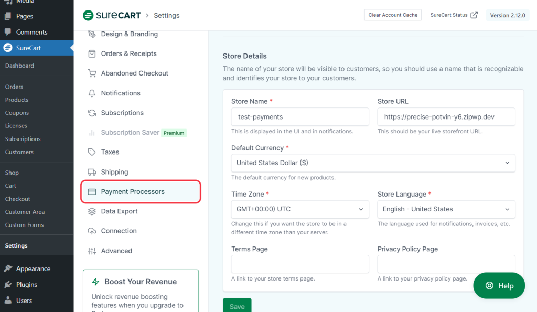Viewport: 537px width, 312px height.
Task: Expand the Default Currency dropdown
Action: (x=373, y=163)
